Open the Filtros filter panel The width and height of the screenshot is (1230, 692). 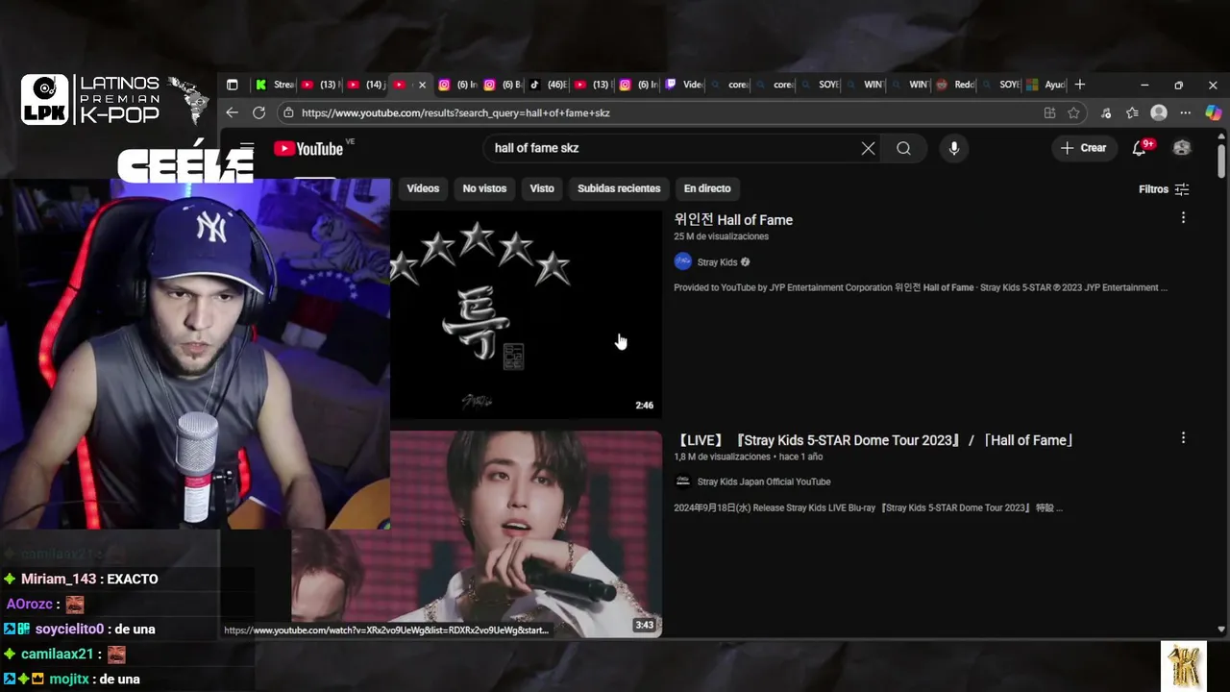coord(1164,189)
